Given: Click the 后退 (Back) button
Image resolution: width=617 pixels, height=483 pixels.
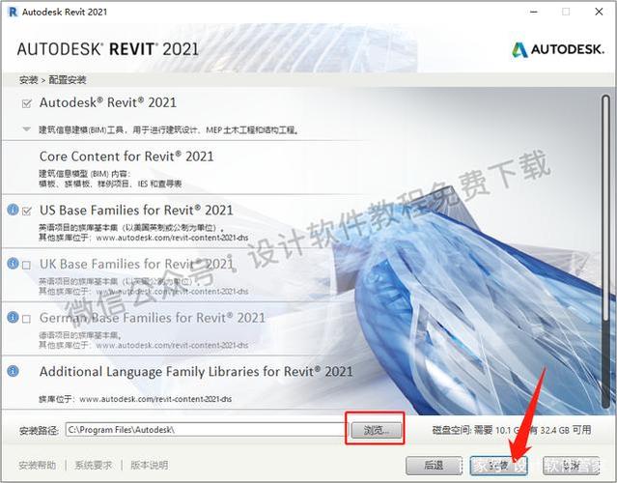Looking at the screenshot, I should coord(435,466).
